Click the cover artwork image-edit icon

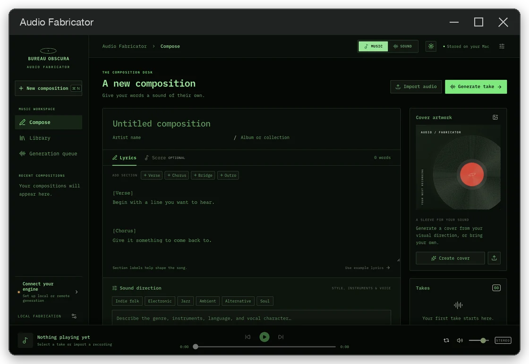(495, 117)
